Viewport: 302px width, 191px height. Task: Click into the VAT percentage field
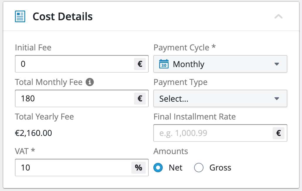73,168
